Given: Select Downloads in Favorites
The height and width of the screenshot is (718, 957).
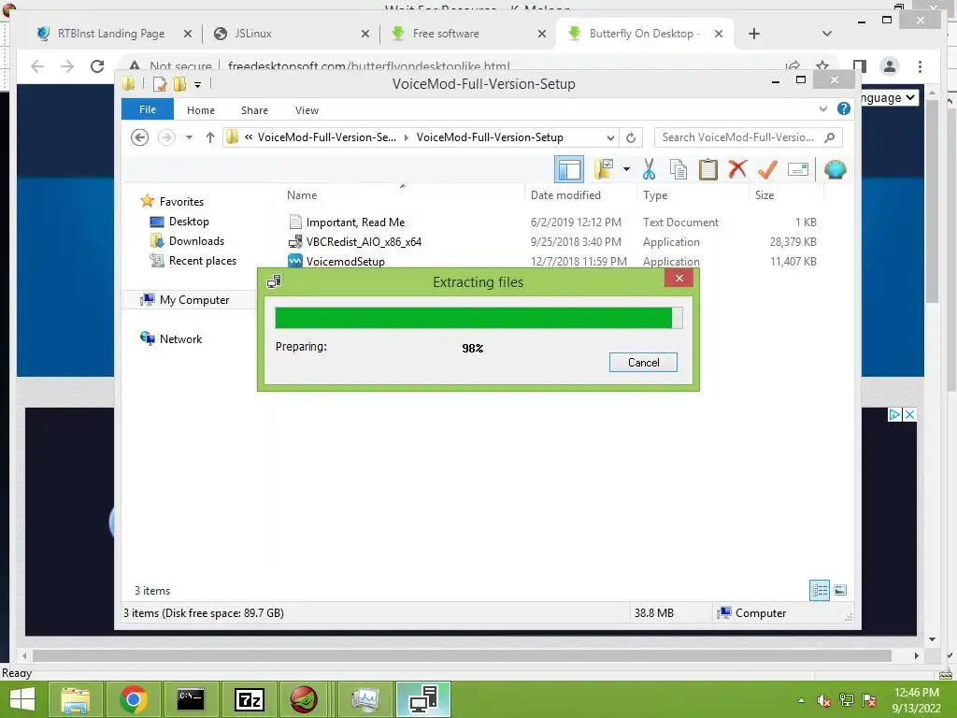Looking at the screenshot, I should 196,241.
